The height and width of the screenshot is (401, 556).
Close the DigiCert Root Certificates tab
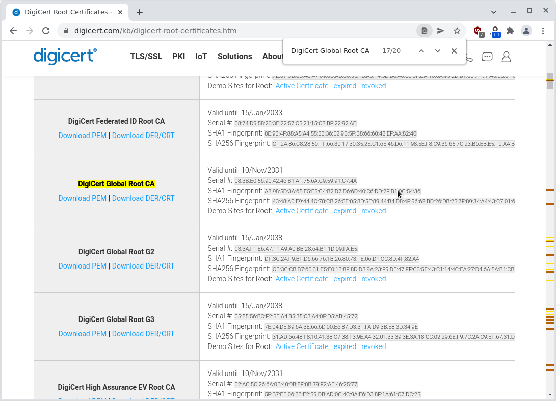point(120,12)
